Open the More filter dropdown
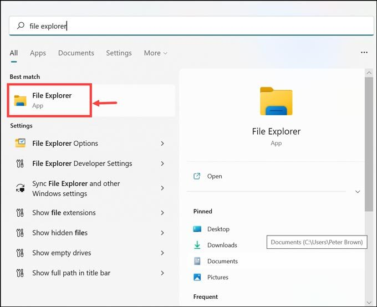 pos(156,53)
